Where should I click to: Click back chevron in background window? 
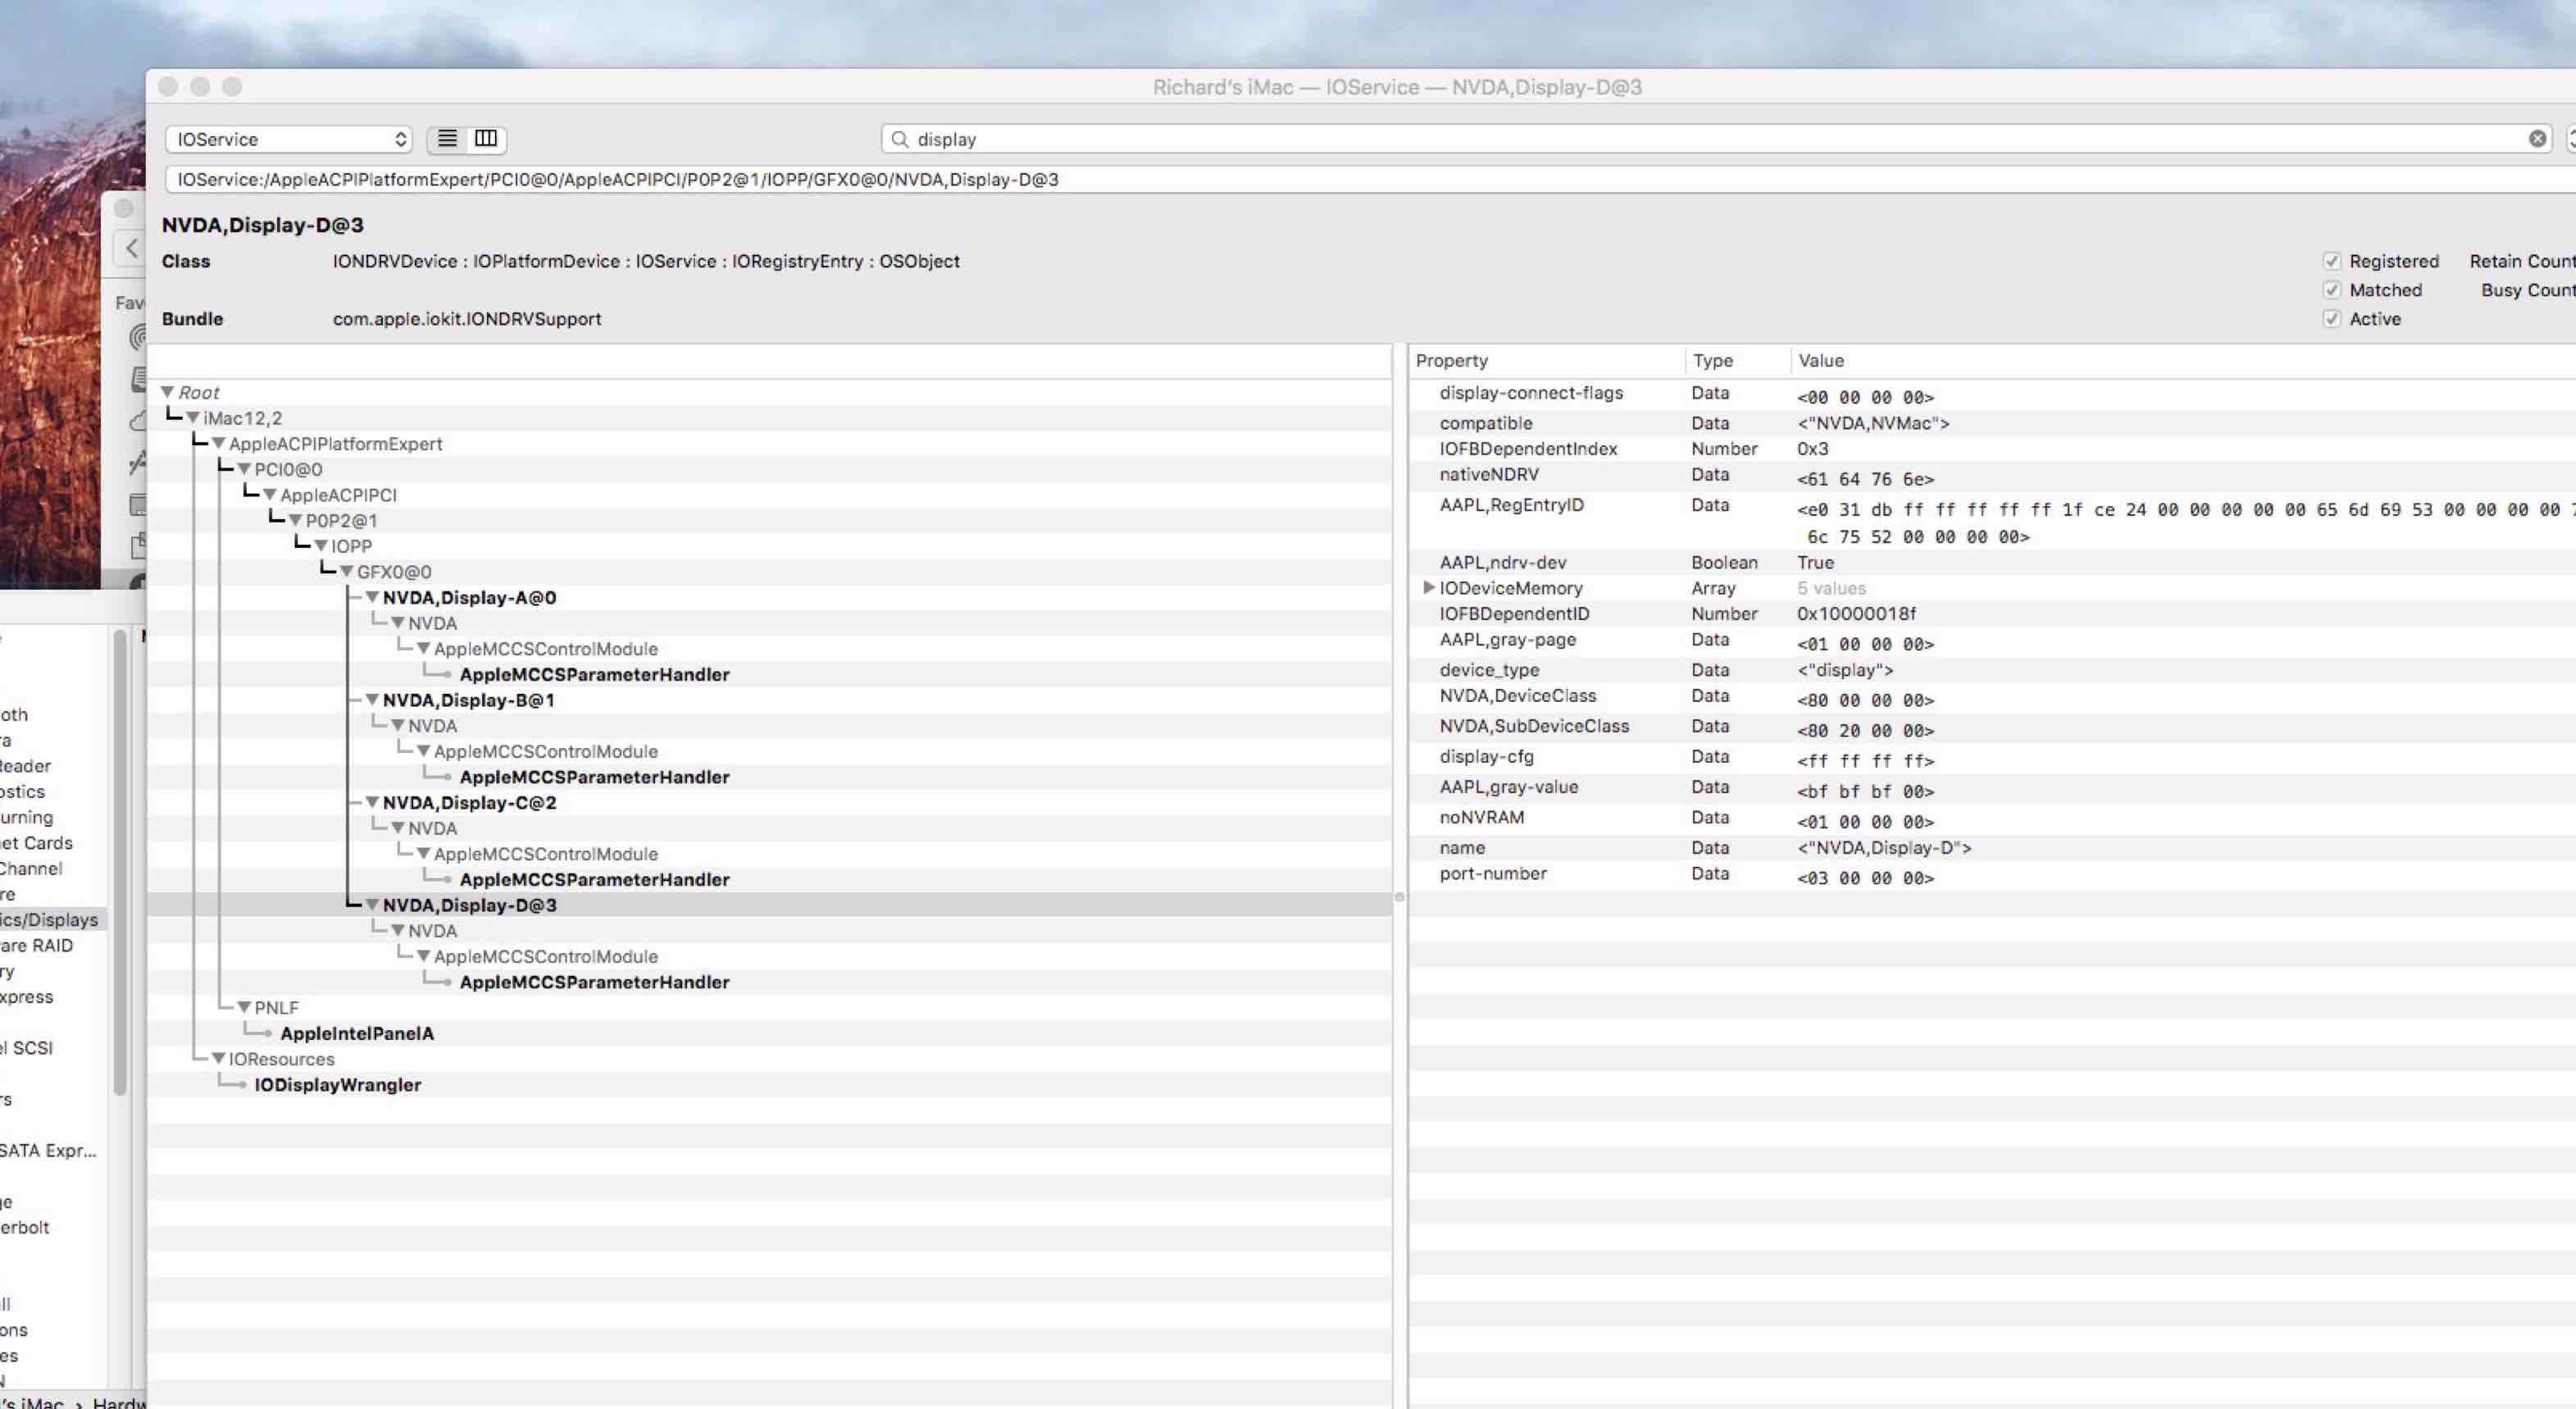pyautogui.click(x=132, y=248)
